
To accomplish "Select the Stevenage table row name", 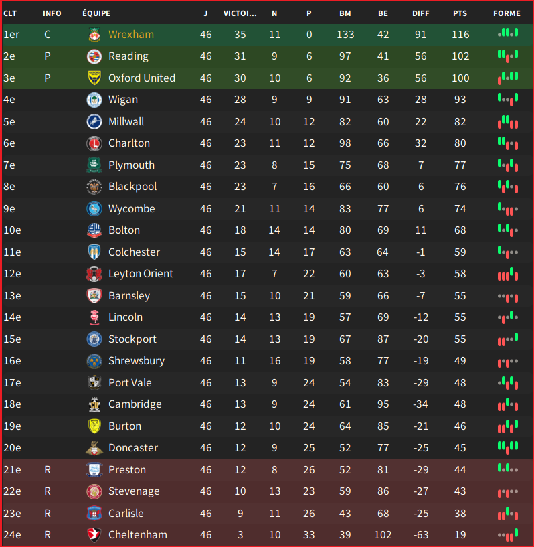I will pos(134,491).
